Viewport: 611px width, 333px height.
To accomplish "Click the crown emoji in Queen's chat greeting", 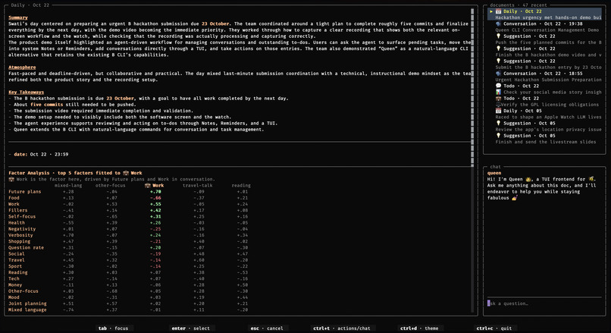I will click(x=528, y=179).
